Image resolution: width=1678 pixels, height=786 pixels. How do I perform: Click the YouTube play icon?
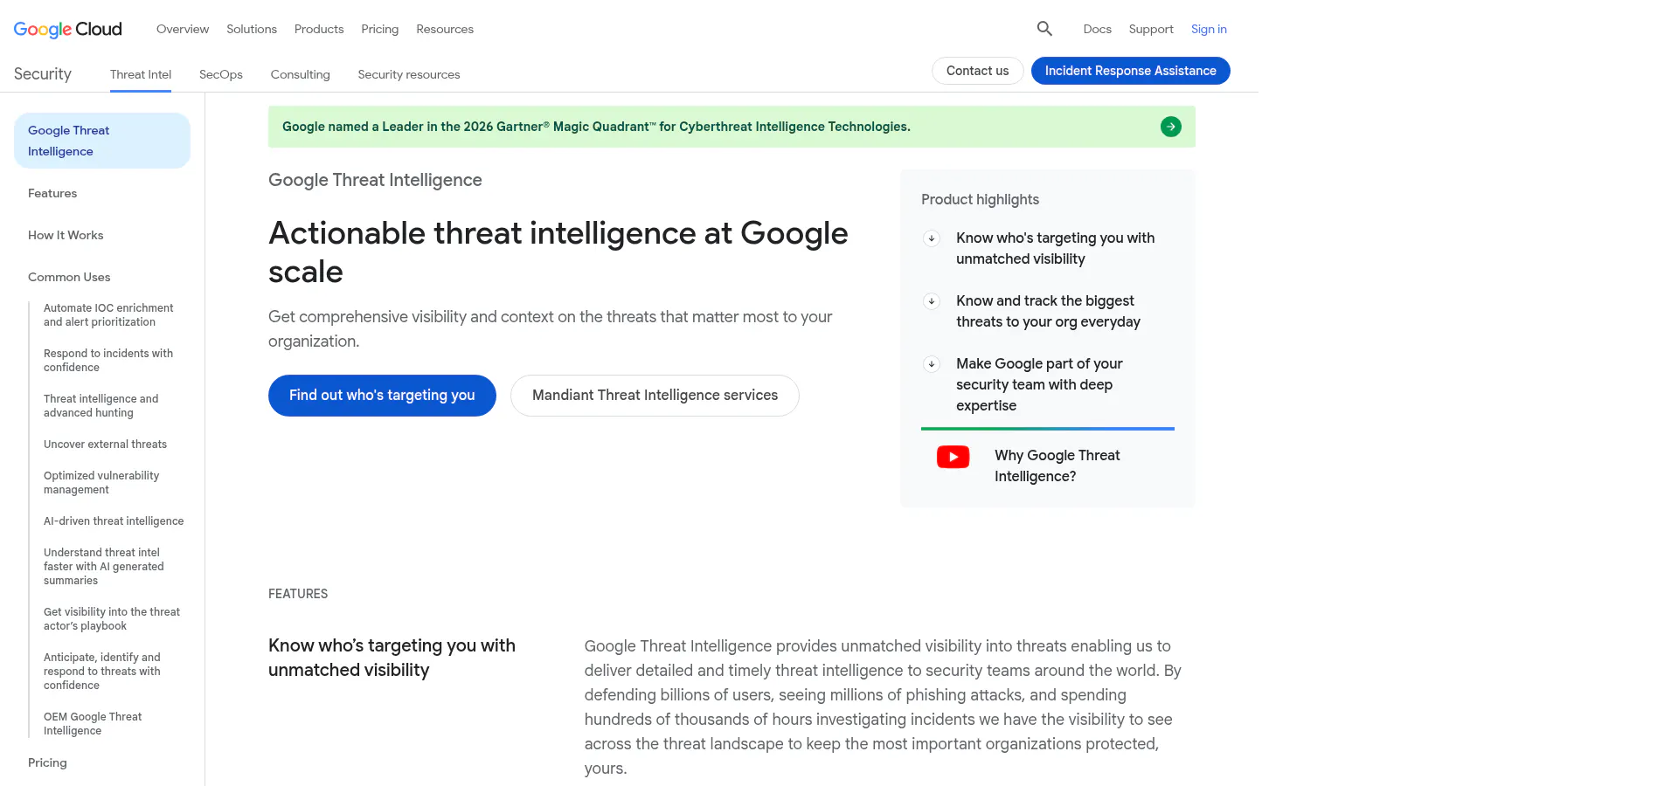click(x=953, y=457)
